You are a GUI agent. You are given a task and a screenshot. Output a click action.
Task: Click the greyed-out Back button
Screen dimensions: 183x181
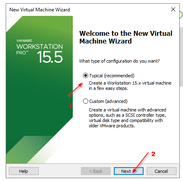pos(96,171)
